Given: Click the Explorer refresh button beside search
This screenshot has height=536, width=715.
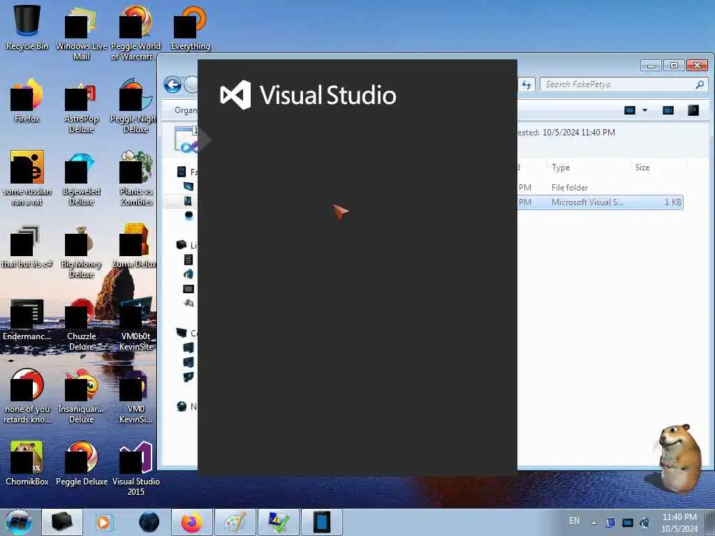Looking at the screenshot, I should (526, 84).
